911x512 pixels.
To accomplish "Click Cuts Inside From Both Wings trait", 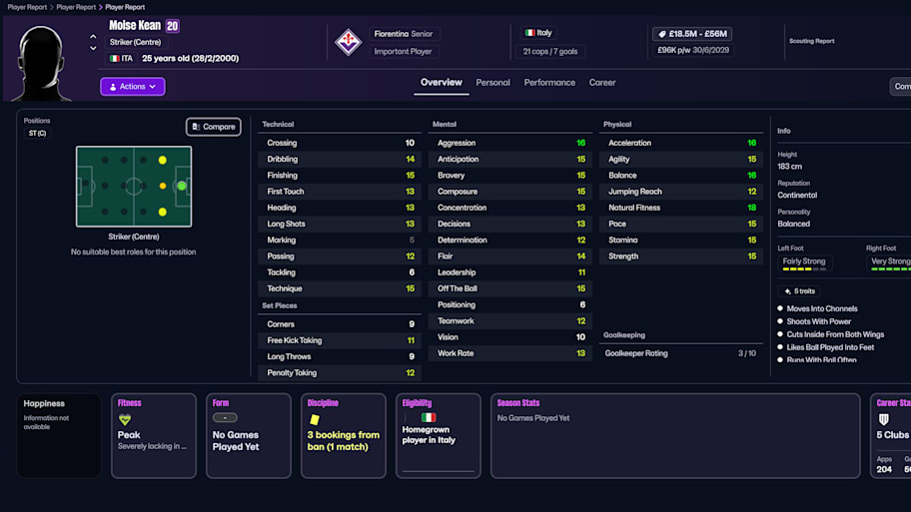I will click(835, 334).
